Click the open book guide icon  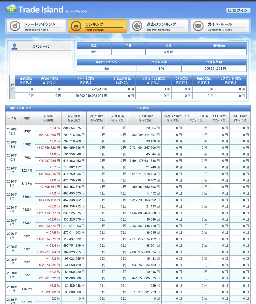[x=198, y=26]
